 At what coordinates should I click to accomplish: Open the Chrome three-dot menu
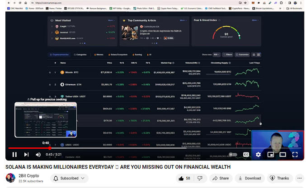[x=301, y=3]
